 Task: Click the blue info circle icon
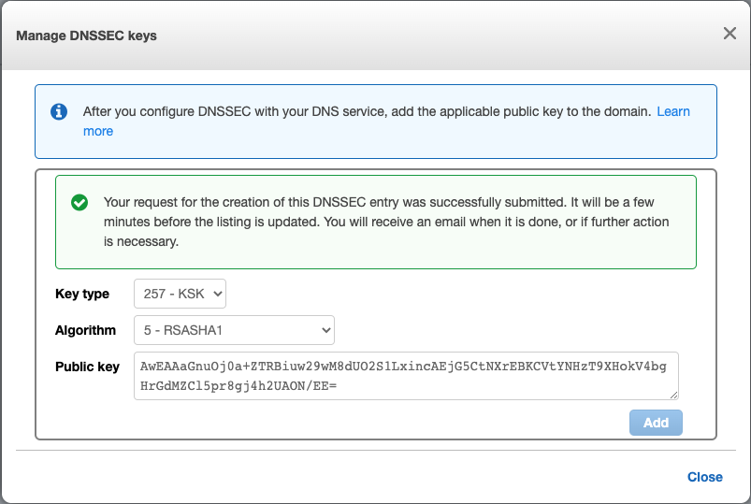(x=59, y=111)
